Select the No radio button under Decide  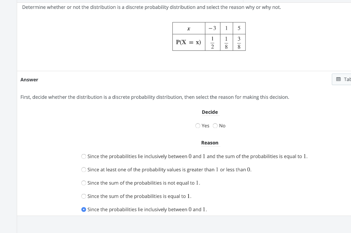[215, 126]
